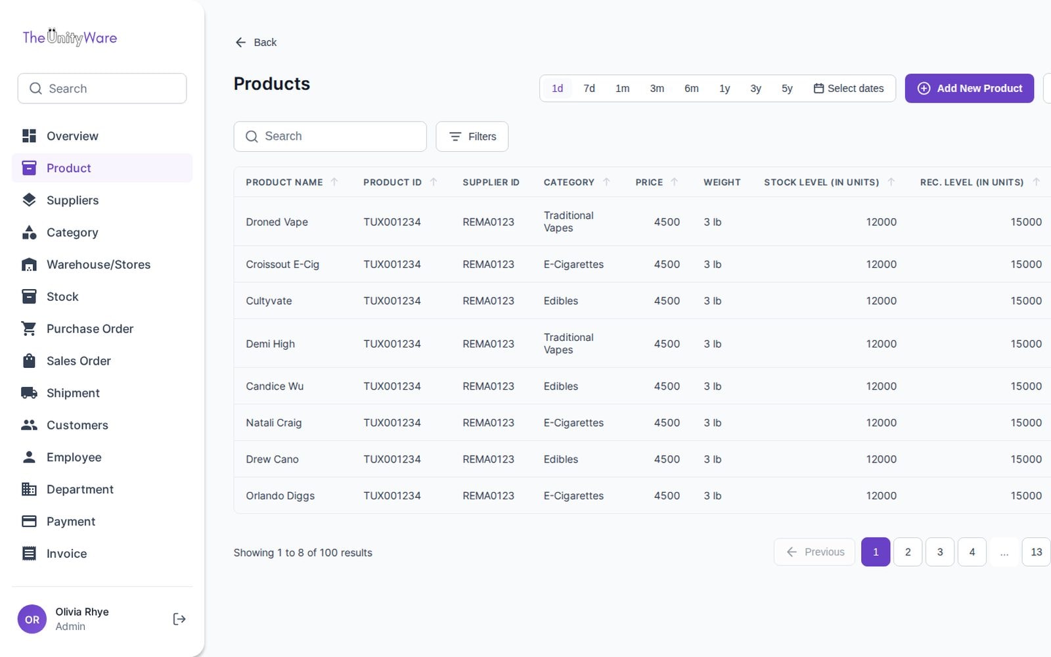Click the Orlando Diggs row name

(x=280, y=496)
